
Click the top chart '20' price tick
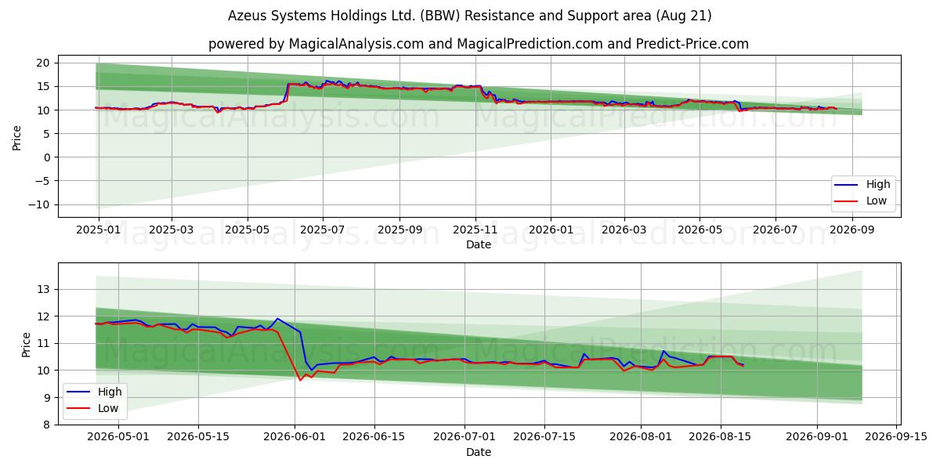[x=43, y=63]
